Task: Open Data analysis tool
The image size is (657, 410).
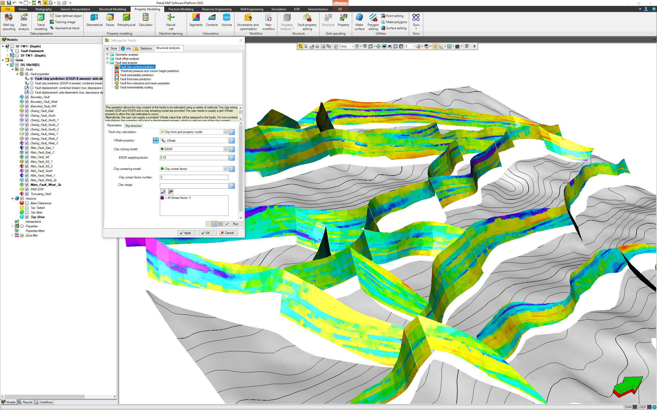Action: (24, 22)
